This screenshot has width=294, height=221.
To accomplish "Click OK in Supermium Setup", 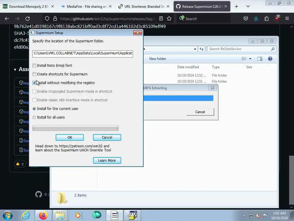I will [70, 137].
